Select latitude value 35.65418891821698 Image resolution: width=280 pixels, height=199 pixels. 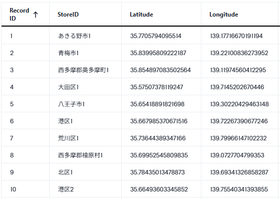click(157, 104)
